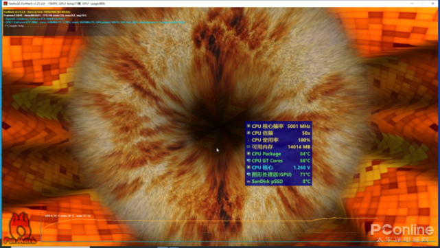
Task: Click the PConline watermark logo
Action: [x=402, y=233]
